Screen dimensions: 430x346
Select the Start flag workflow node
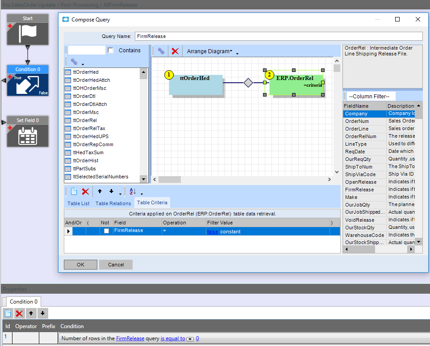tap(27, 30)
